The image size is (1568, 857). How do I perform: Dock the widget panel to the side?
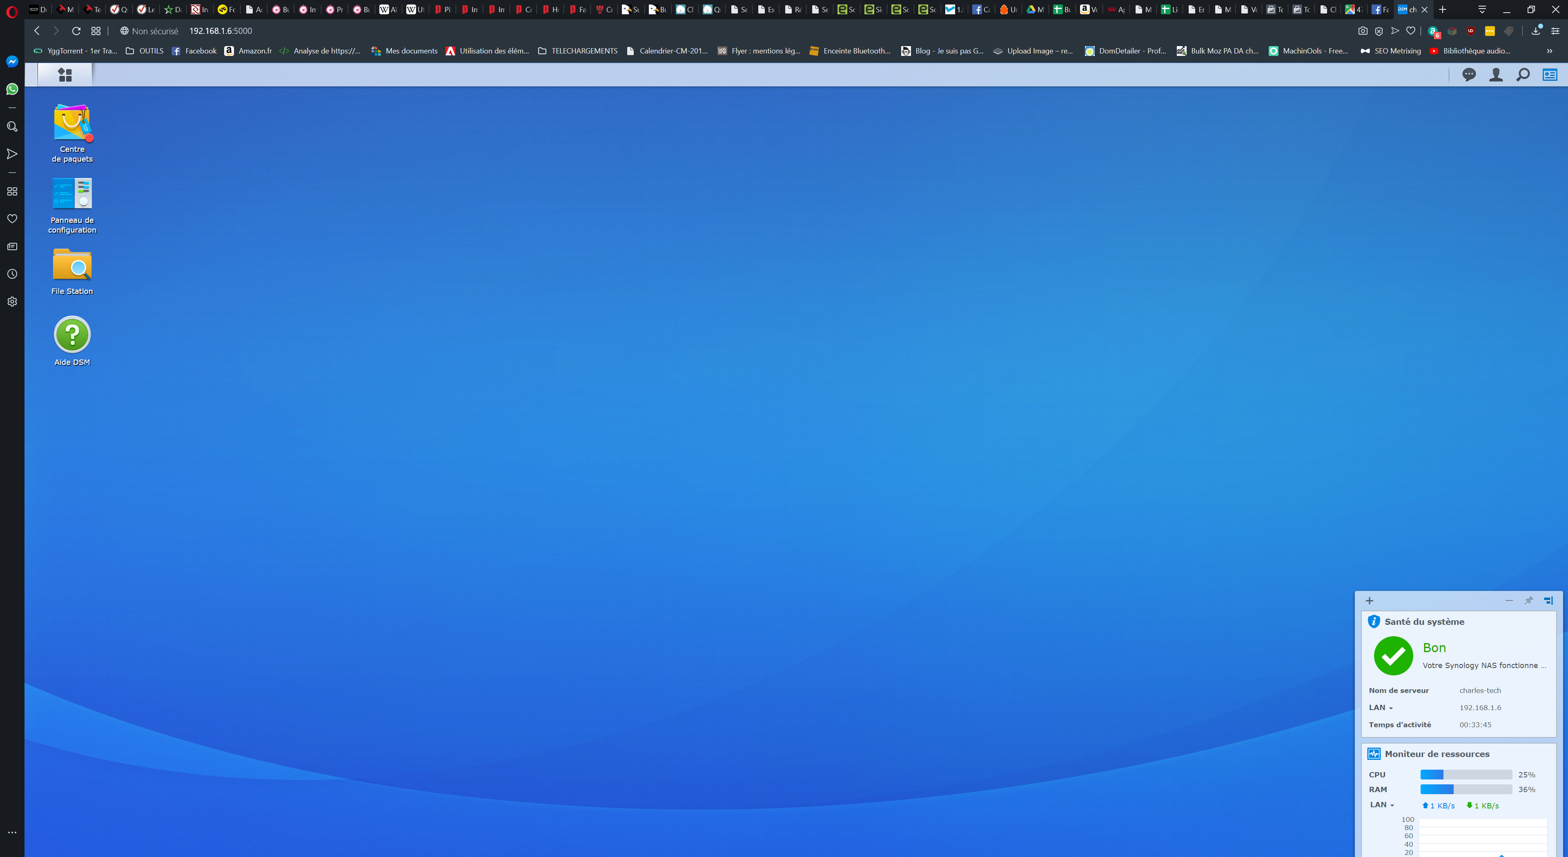pos(1548,600)
